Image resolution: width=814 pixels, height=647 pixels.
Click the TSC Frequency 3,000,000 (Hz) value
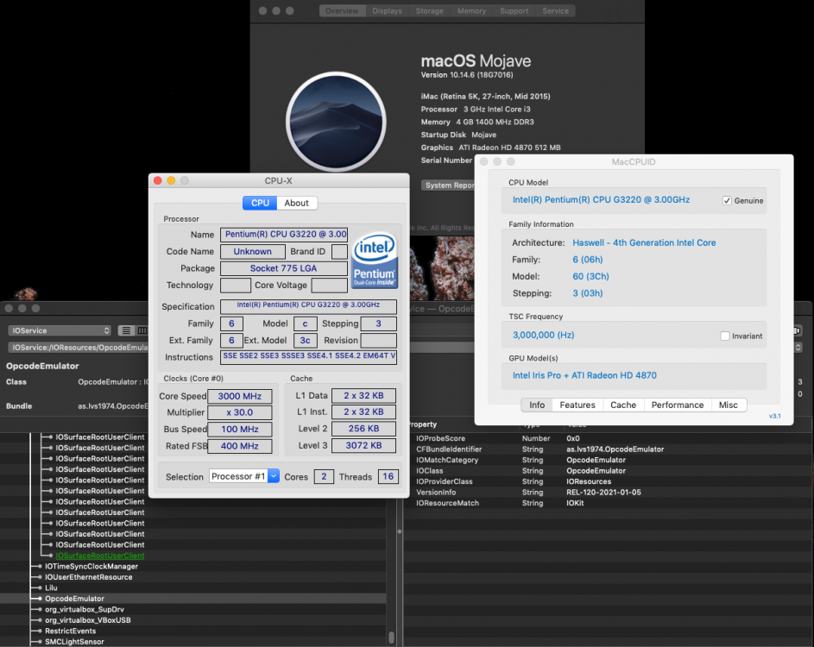543,336
